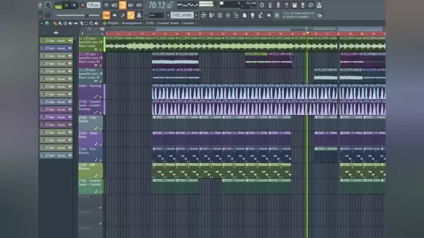Screen dimensions: 424x238
Task: Toggle overdub blend recording button
Action: tap(131, 5)
